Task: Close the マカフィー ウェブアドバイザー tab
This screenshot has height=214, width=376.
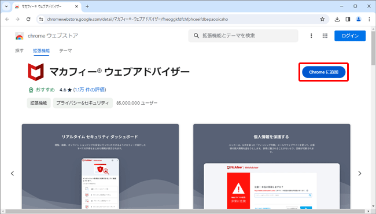Action: (x=76, y=6)
